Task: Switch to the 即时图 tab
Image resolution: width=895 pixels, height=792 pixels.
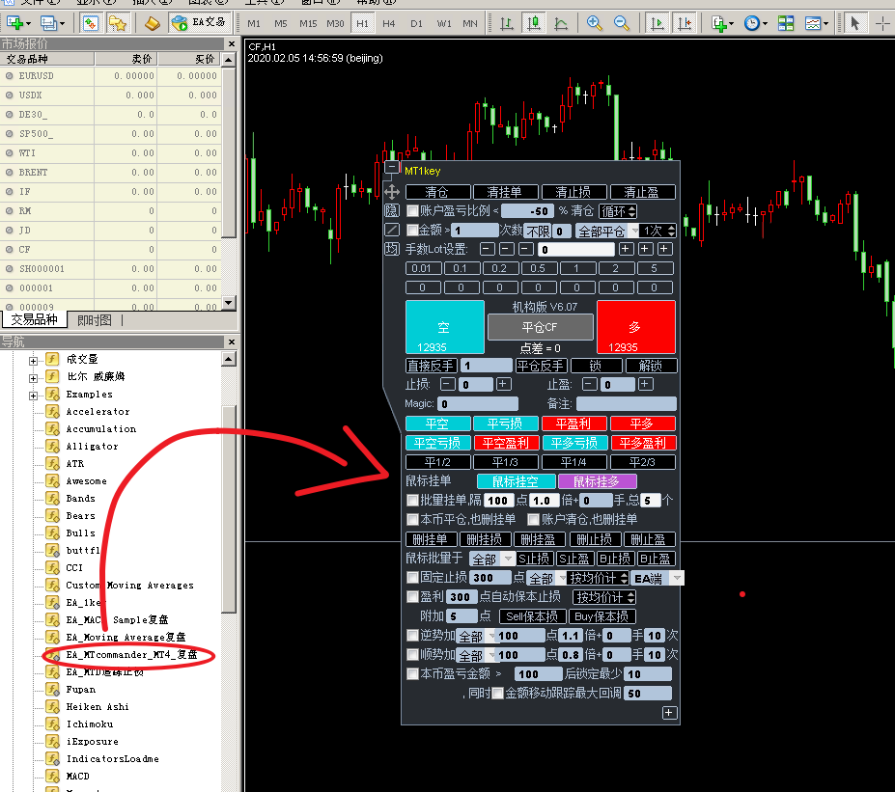Action: tap(94, 320)
